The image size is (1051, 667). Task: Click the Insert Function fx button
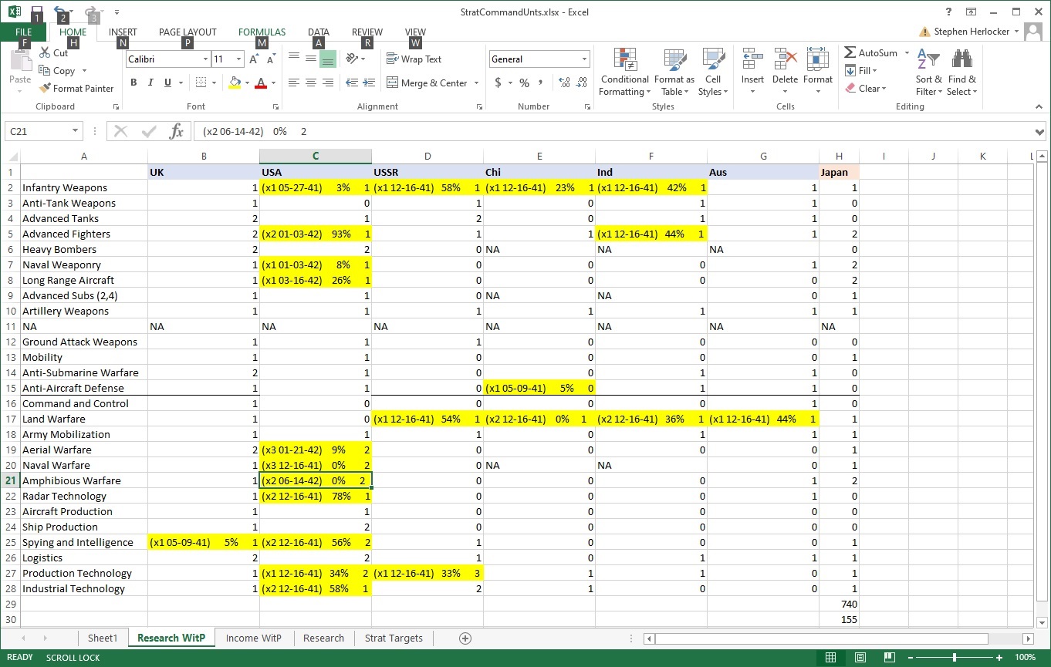tap(177, 131)
